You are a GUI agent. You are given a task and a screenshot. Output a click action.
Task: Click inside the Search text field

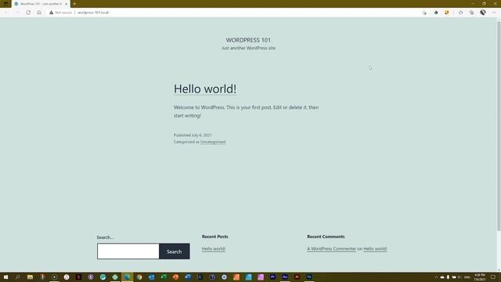(128, 251)
